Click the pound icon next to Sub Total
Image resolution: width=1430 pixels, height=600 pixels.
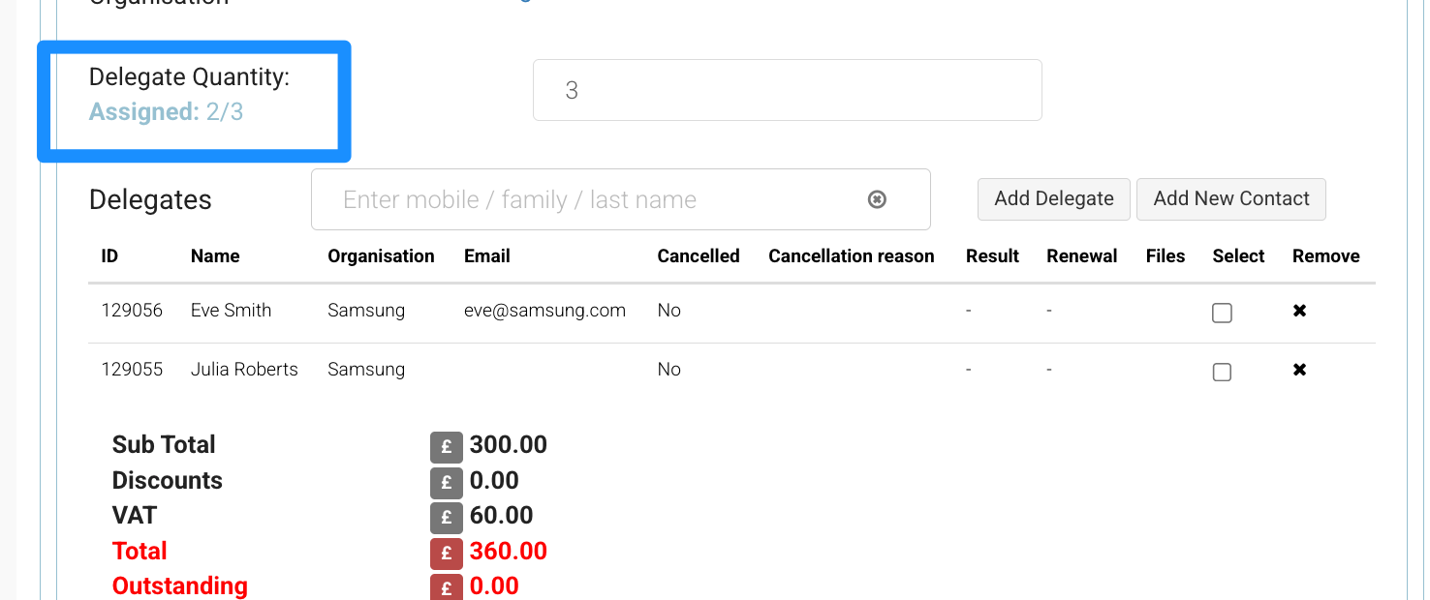447,447
